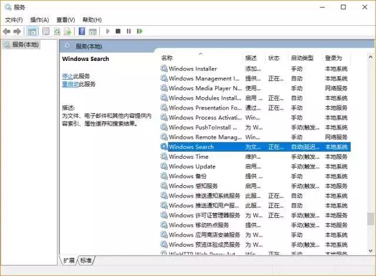Switch to the 标准 tab at the bottom
The width and height of the screenshot is (376, 276).
[86, 260]
